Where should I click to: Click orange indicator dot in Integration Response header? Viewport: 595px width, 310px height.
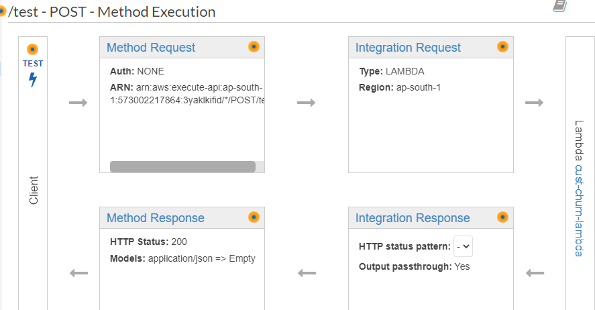click(502, 217)
